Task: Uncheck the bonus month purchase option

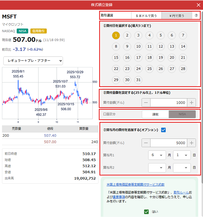Action: pos(163,130)
